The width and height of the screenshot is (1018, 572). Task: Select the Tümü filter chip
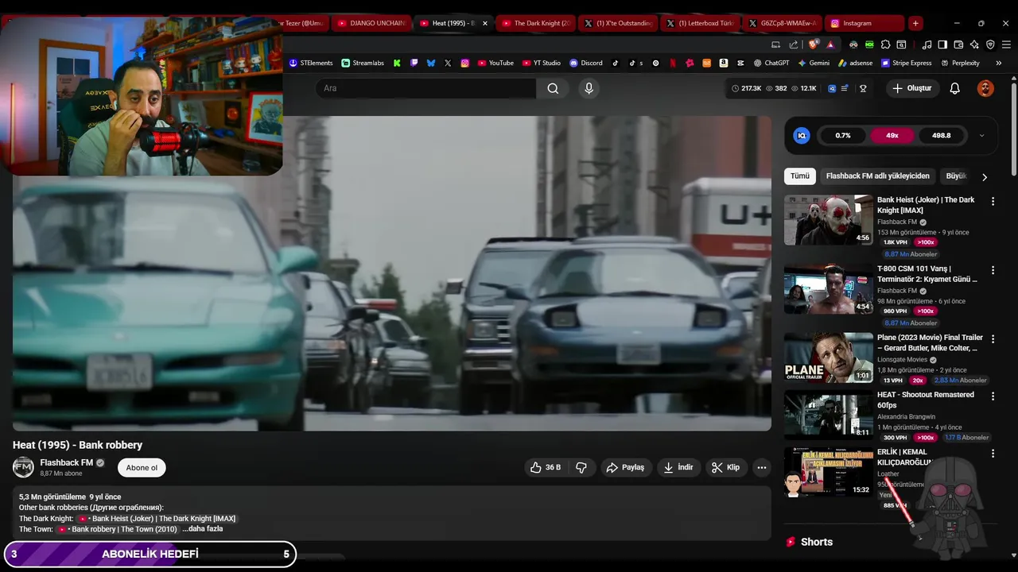800,176
